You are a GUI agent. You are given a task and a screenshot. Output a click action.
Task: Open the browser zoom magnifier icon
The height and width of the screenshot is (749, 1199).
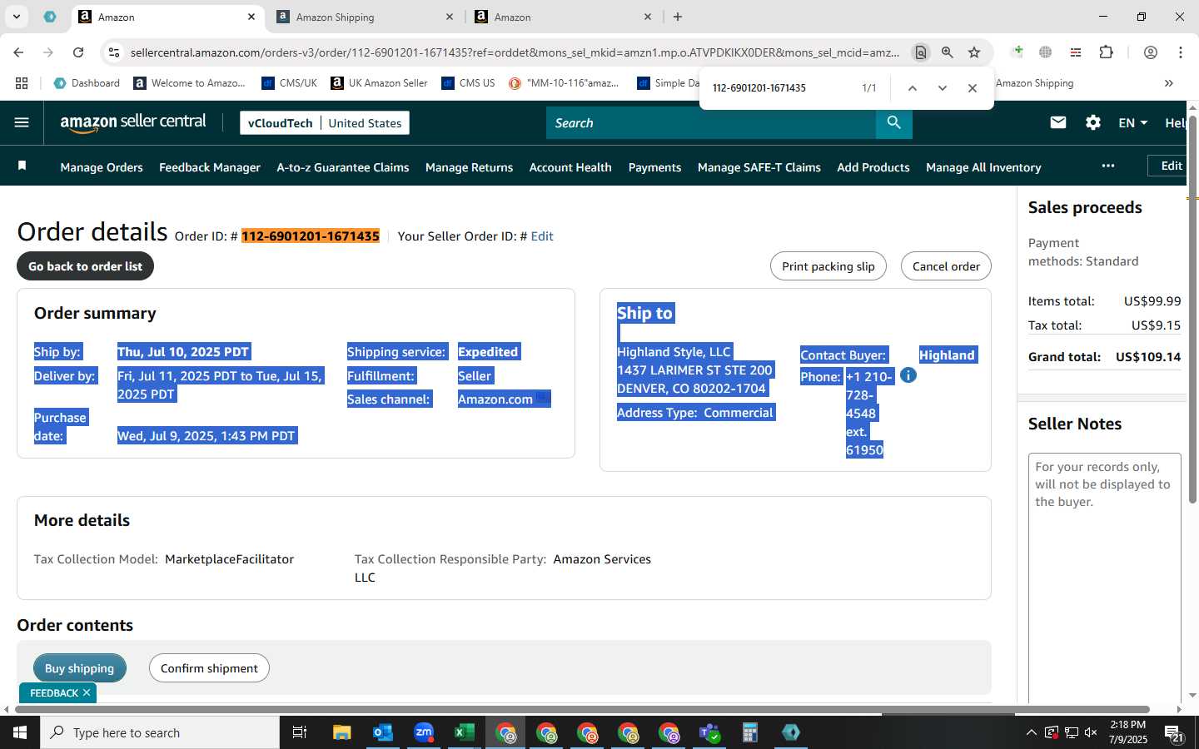point(948,52)
